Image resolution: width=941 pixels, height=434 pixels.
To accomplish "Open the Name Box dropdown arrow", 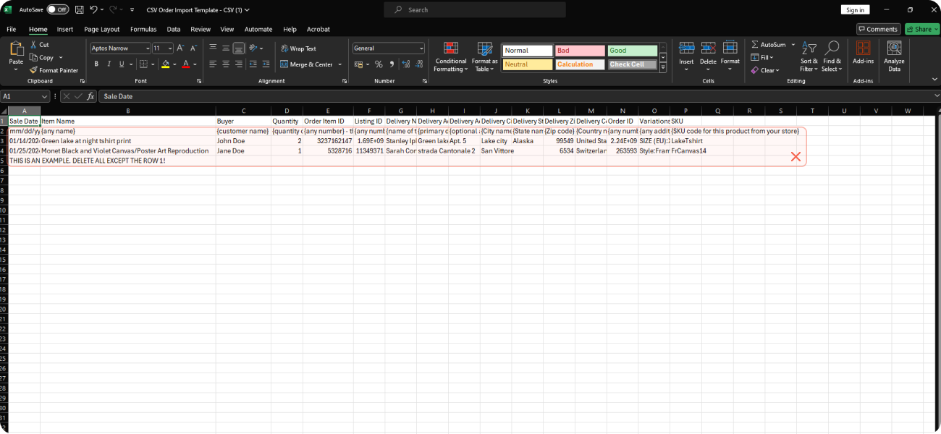I will click(x=45, y=96).
